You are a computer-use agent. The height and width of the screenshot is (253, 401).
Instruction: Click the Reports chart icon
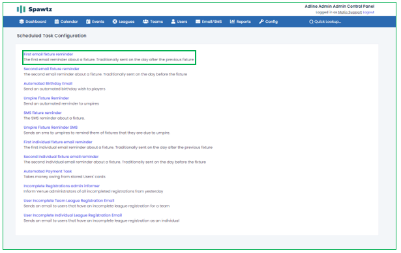click(x=232, y=21)
